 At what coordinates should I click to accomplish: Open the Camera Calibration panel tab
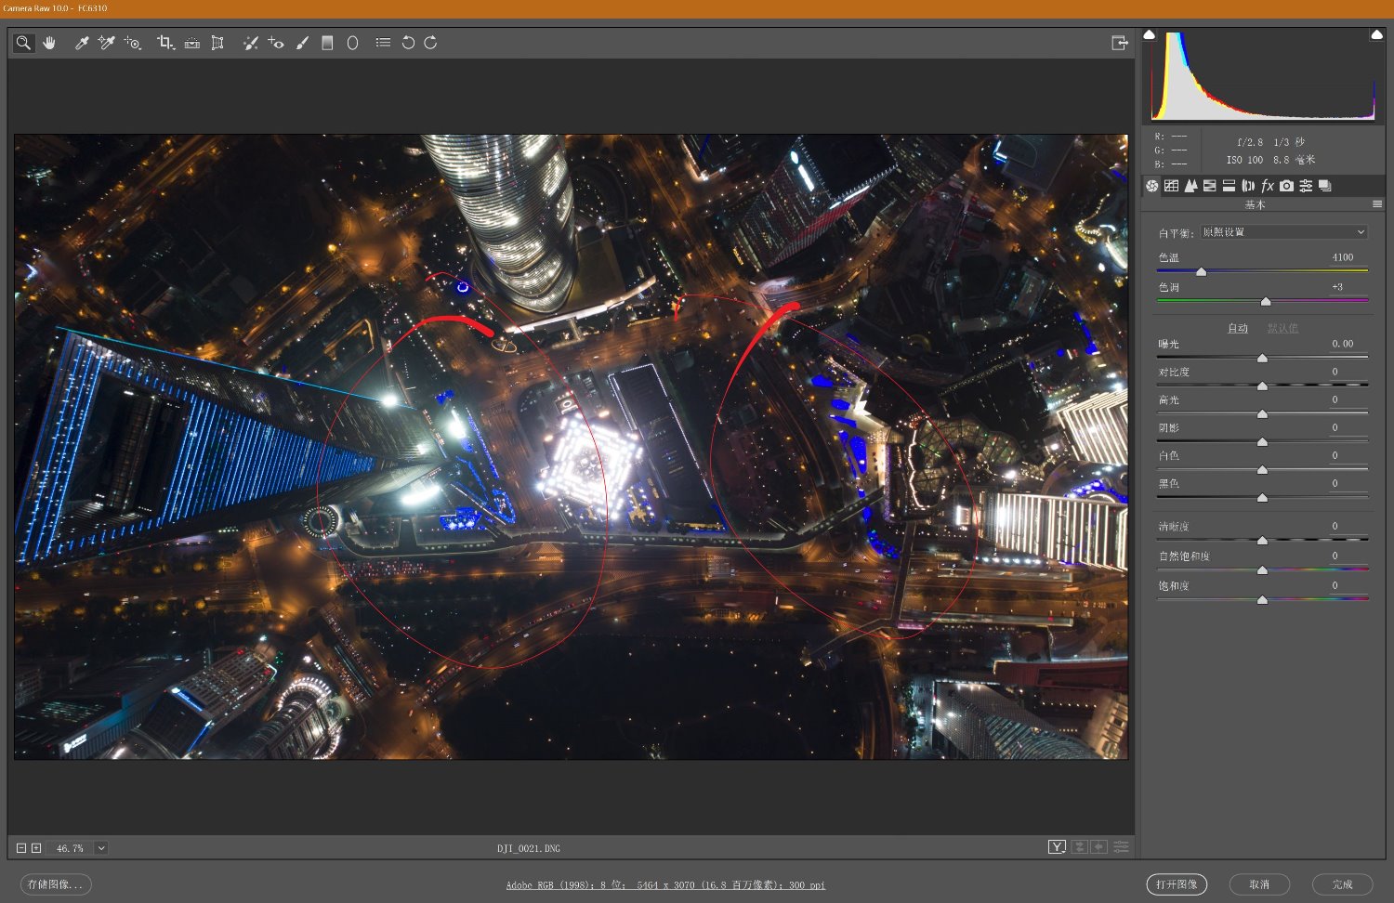[1286, 186]
